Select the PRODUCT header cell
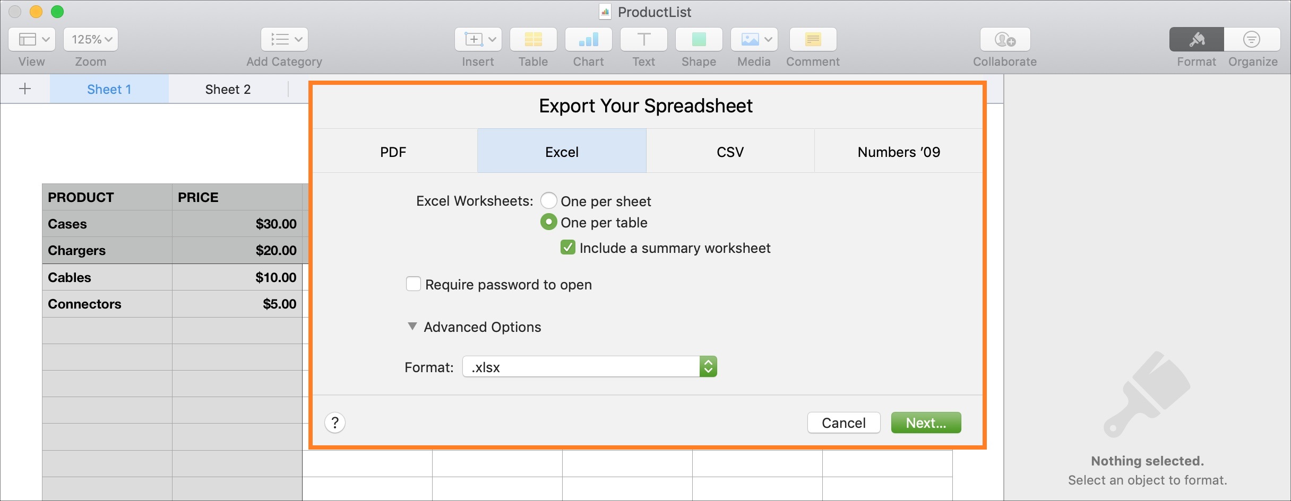The height and width of the screenshot is (501, 1291). 107,197
